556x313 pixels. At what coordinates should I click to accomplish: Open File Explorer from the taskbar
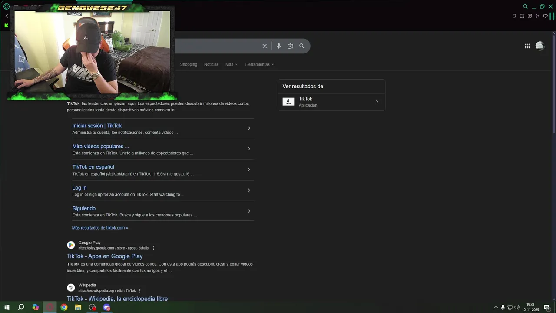point(78,307)
